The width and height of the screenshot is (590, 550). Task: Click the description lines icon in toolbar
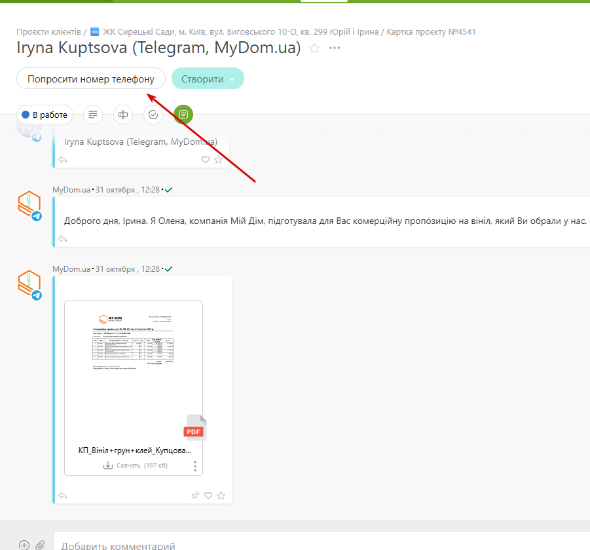93,115
